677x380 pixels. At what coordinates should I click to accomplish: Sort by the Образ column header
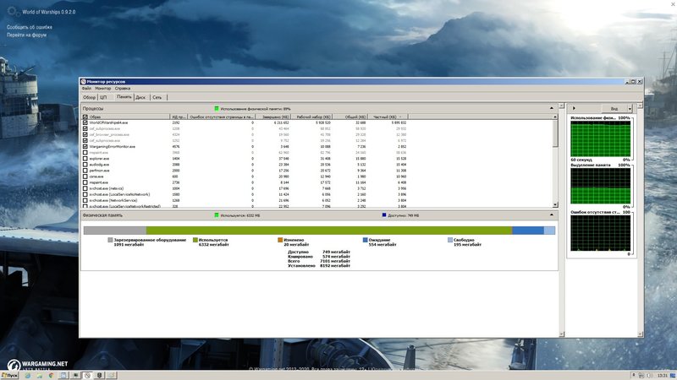point(129,117)
